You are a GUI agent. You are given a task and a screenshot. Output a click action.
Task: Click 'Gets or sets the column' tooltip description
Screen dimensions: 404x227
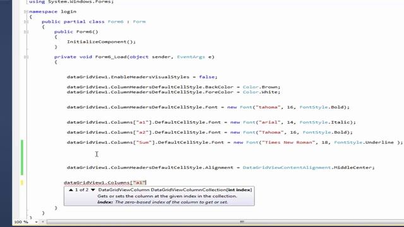click(x=167, y=196)
